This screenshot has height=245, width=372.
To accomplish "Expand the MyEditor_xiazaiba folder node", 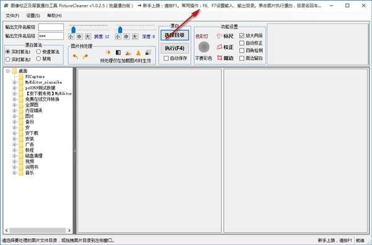I will [x=14, y=82].
